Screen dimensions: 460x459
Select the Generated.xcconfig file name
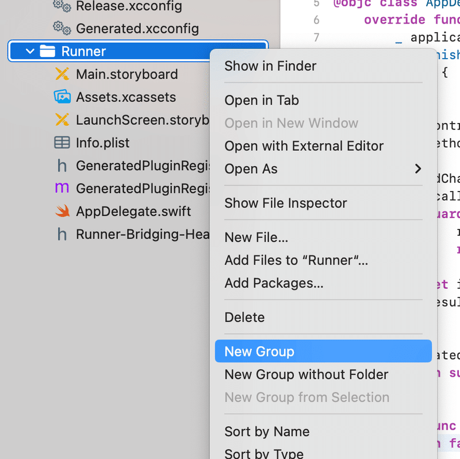click(137, 29)
